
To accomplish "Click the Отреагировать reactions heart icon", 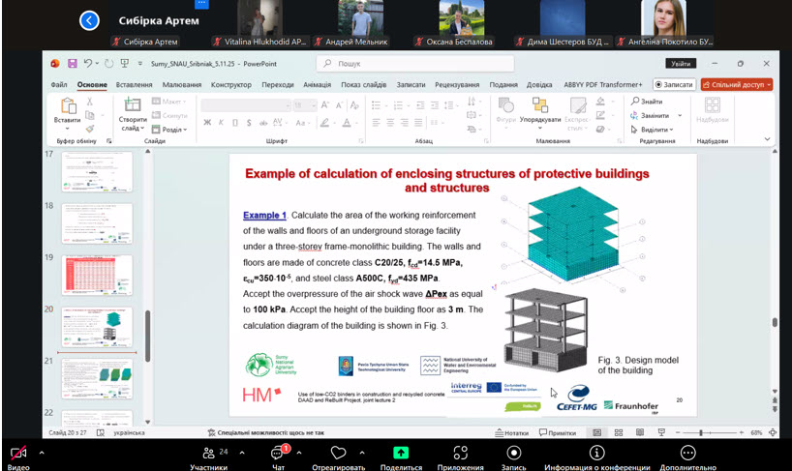I will 338,453.
